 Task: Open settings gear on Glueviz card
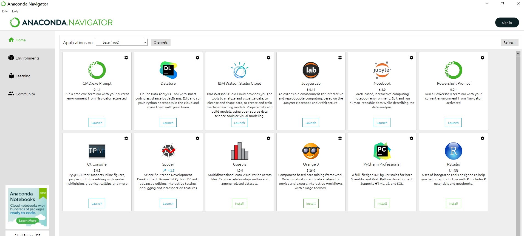[269, 138]
